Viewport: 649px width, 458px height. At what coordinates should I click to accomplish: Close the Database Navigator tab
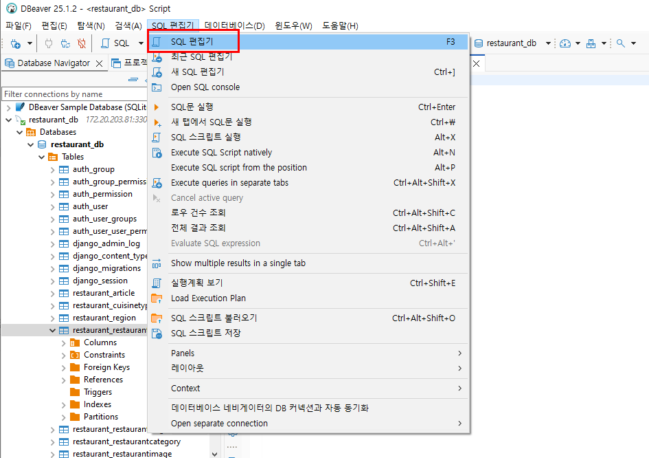click(x=100, y=63)
